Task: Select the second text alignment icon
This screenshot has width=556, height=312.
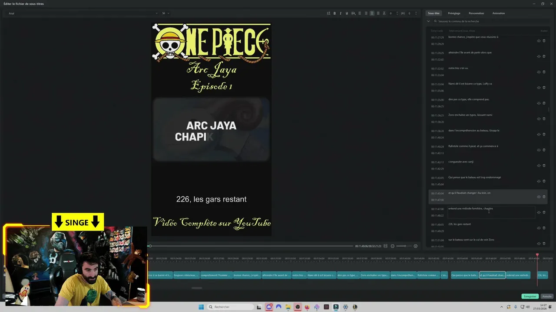Action: 366,13
